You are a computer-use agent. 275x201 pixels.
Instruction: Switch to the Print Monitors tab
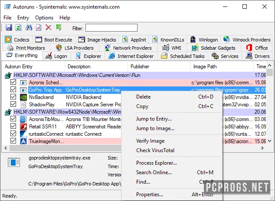click(26, 48)
